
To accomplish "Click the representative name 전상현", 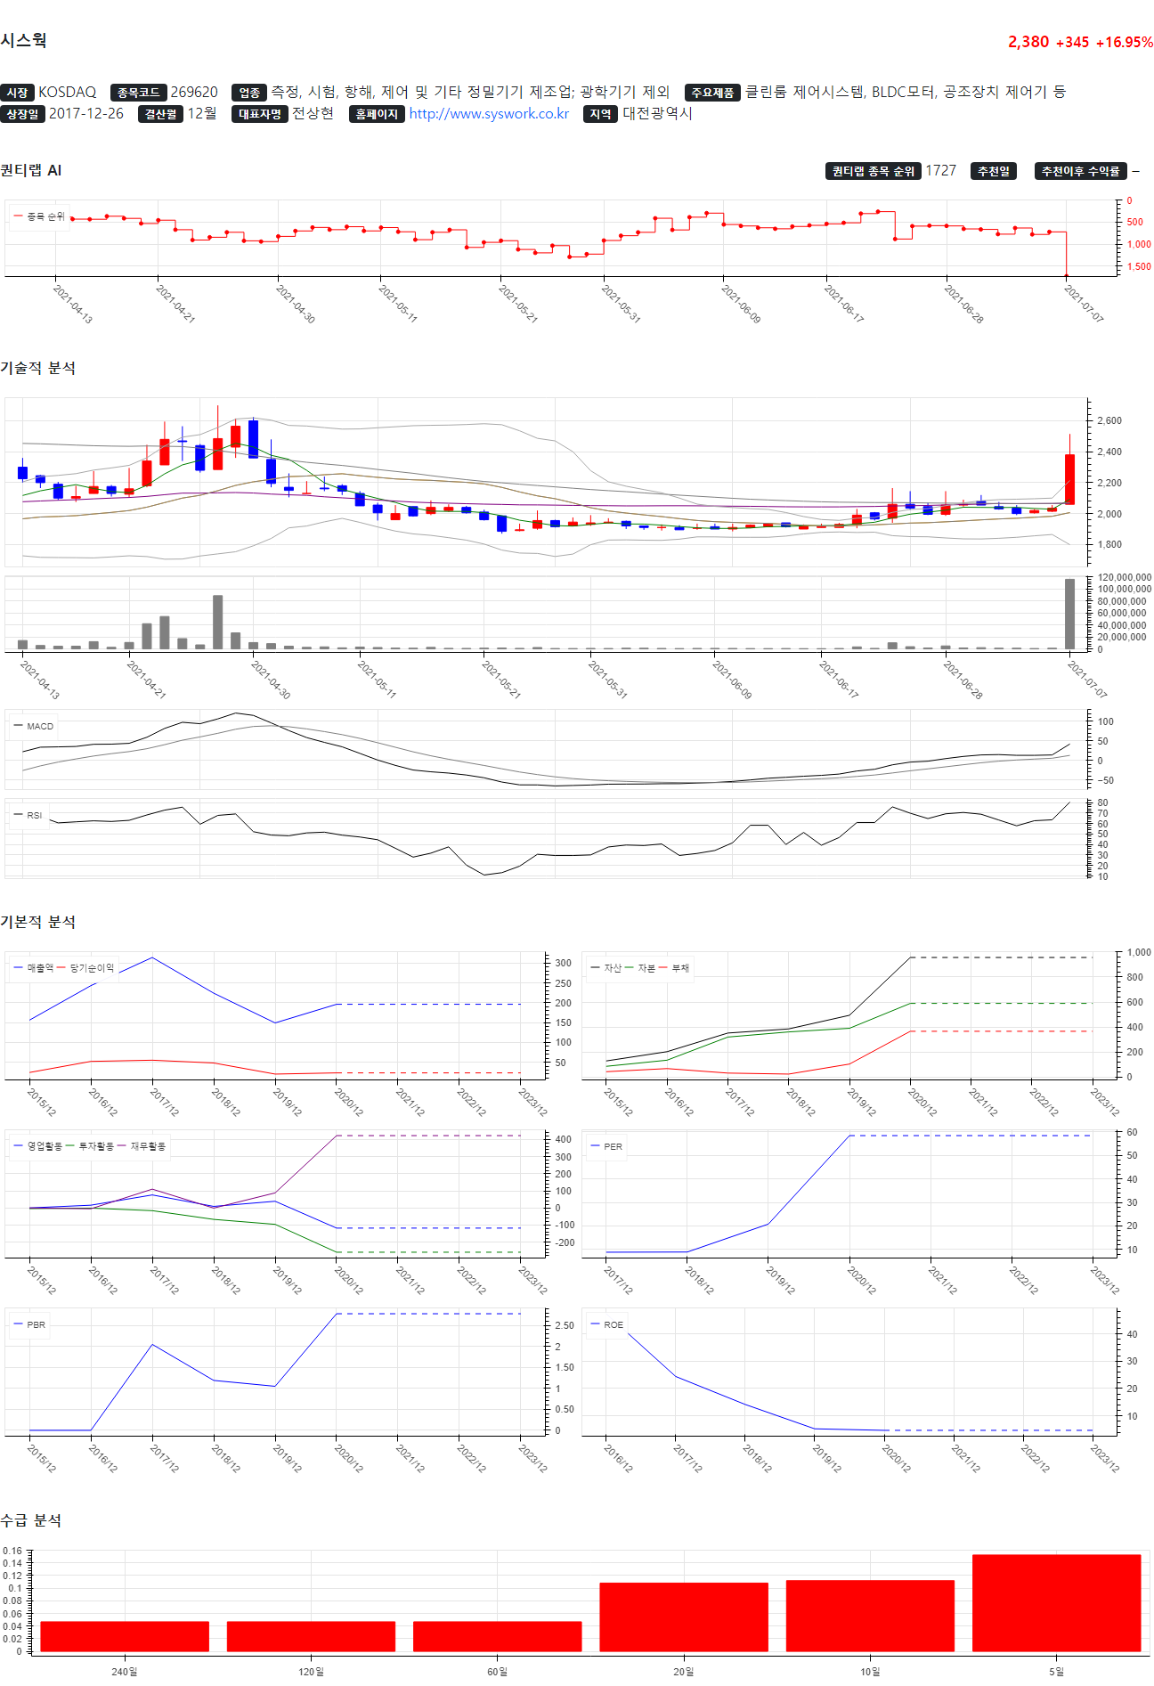I will [x=313, y=113].
